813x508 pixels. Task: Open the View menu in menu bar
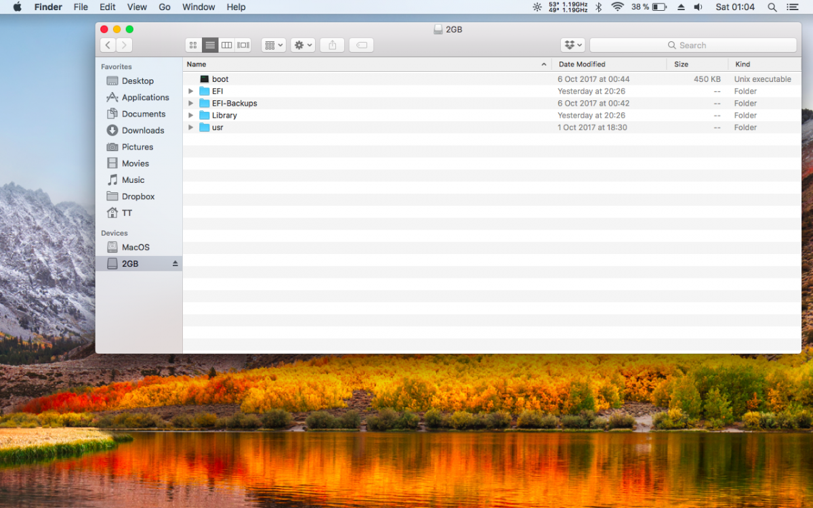[137, 7]
